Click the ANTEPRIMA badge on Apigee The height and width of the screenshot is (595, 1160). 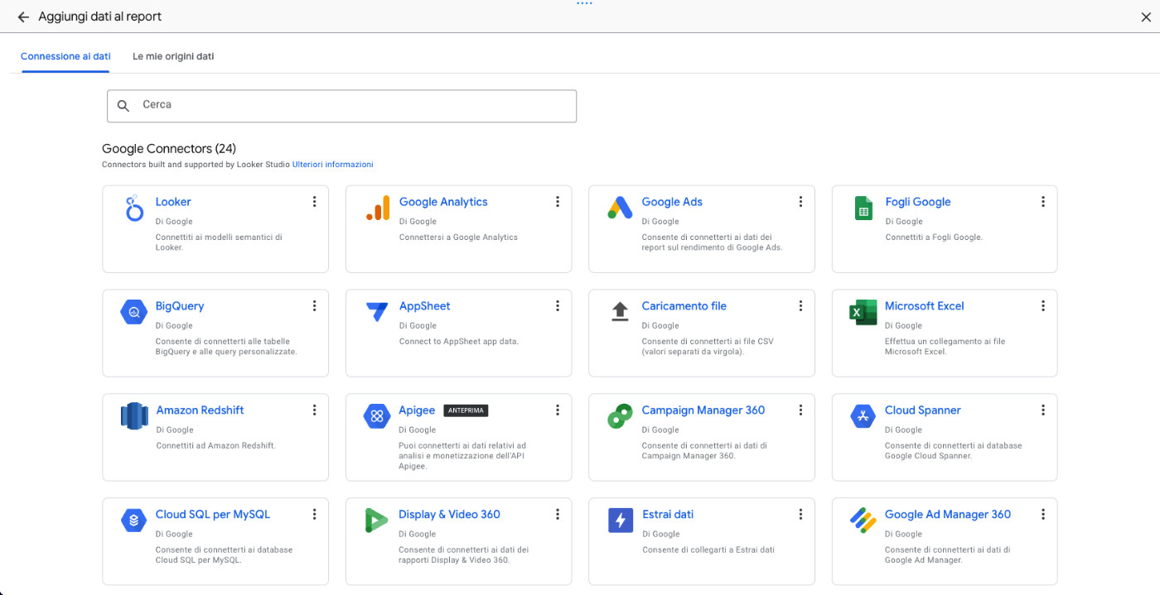(x=466, y=410)
